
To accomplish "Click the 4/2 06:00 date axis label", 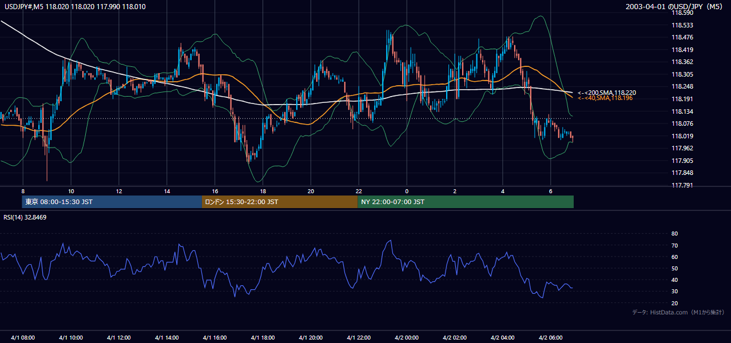I will 551,337.
